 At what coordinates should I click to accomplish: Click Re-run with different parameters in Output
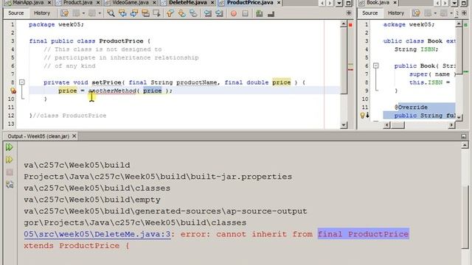(x=9, y=160)
